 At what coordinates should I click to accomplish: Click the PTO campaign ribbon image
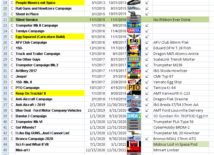click(134, 88)
